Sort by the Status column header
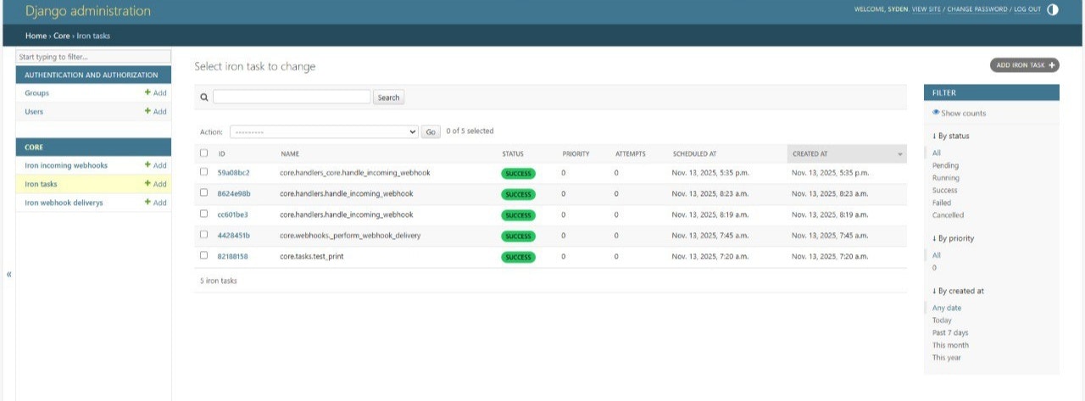1085x401 pixels. click(513, 154)
